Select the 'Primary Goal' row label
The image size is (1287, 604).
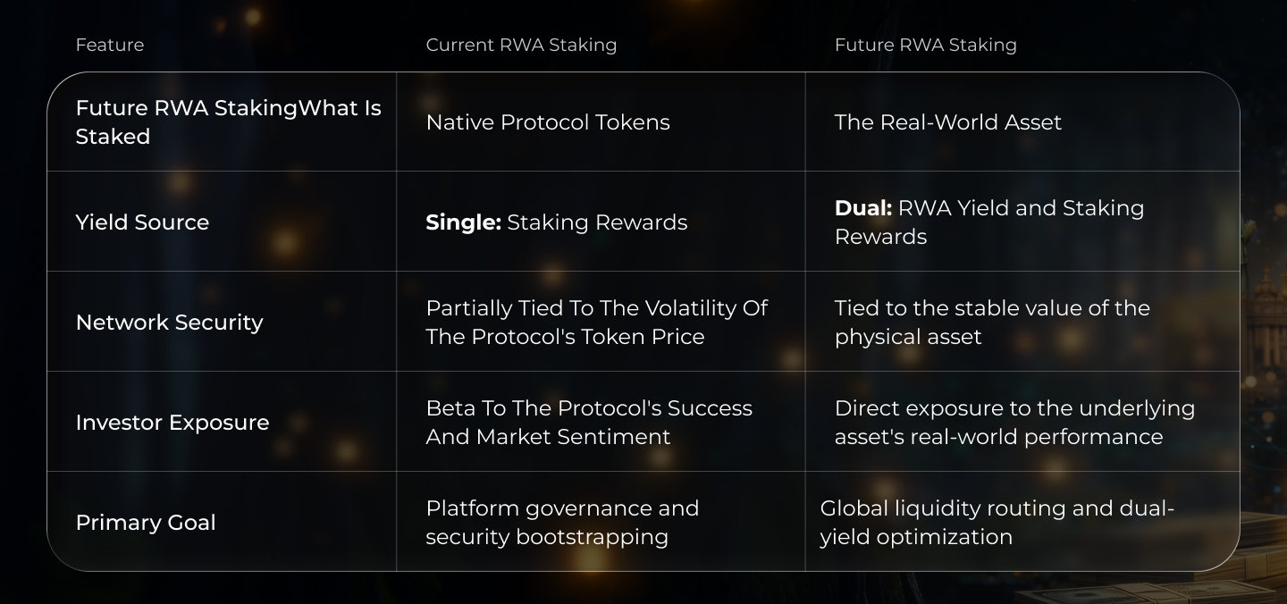[x=146, y=523]
